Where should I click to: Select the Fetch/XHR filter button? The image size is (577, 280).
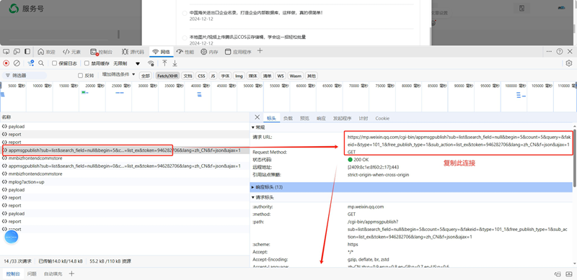point(167,76)
